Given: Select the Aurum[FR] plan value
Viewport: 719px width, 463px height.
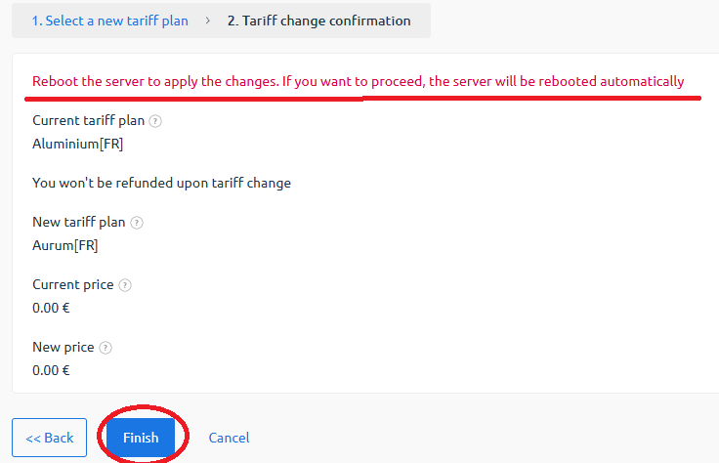Looking at the screenshot, I should point(65,245).
